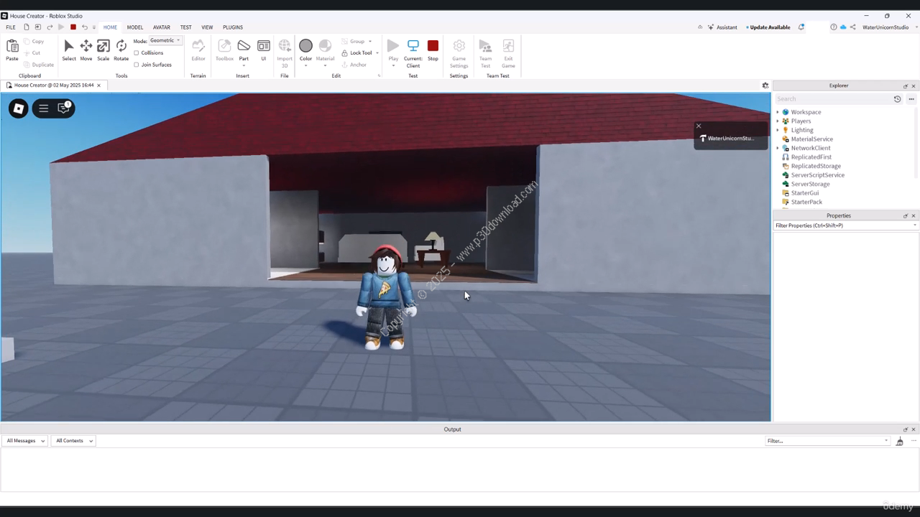Select MaterialService in Explorer
The width and height of the screenshot is (920, 517).
[x=811, y=139]
